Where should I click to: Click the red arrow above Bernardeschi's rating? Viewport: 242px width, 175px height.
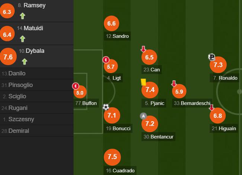click(x=174, y=84)
